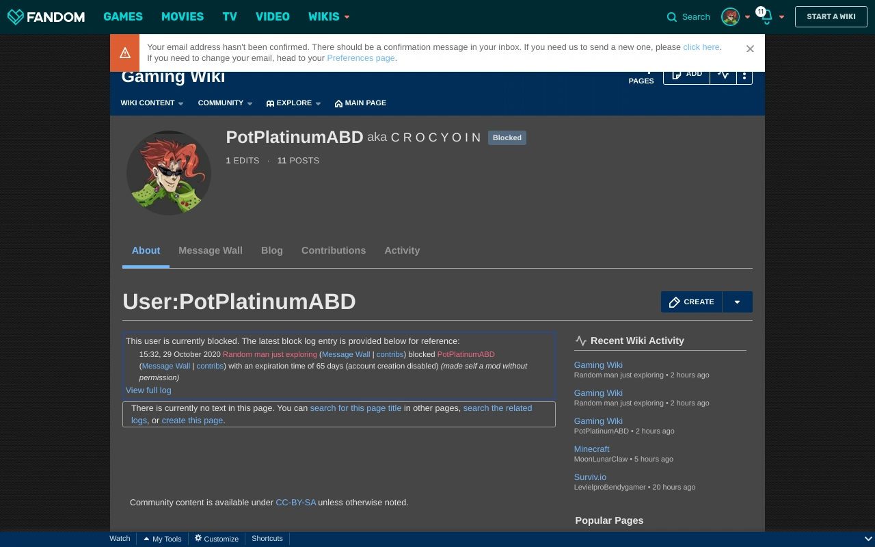Switch to the Contributions tab
Viewport: 875px width, 547px height.
(334, 250)
